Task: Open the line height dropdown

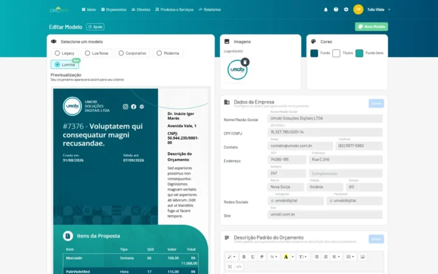Action: pos(302,257)
